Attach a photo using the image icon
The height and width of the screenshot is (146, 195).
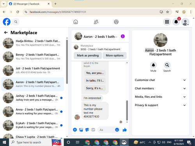[x=81, y=130]
